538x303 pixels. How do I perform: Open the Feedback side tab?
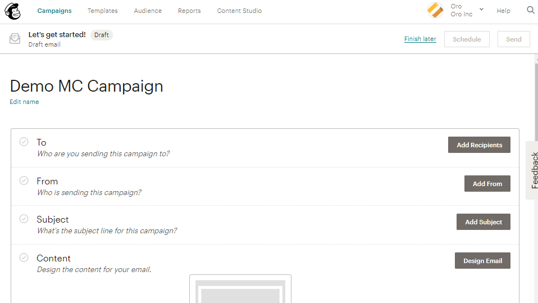[534, 170]
